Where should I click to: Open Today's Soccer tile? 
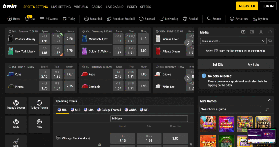tap(16, 106)
